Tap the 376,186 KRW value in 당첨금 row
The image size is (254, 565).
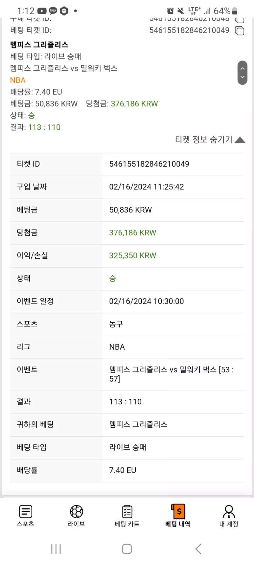coord(133,233)
